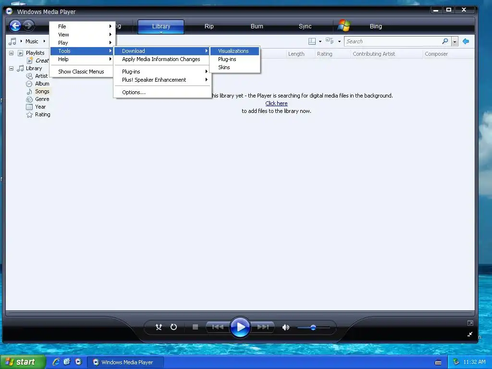The width and height of the screenshot is (492, 369).
Task: Toggle shuffle playback
Action: [159, 327]
